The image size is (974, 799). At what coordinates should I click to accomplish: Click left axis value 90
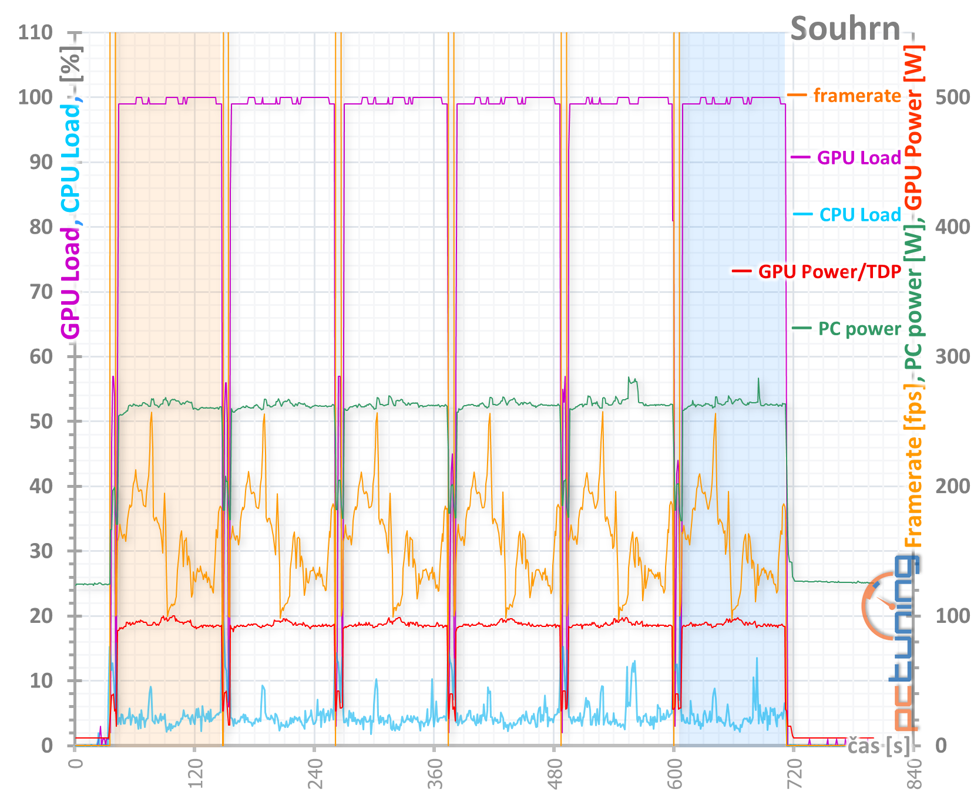click(41, 162)
